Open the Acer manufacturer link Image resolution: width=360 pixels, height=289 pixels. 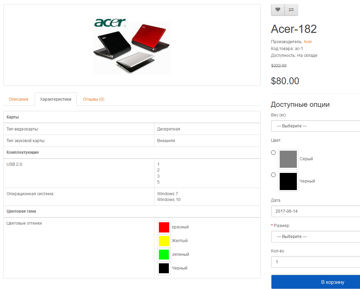307,42
